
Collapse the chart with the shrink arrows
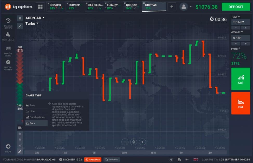pos(20,26)
